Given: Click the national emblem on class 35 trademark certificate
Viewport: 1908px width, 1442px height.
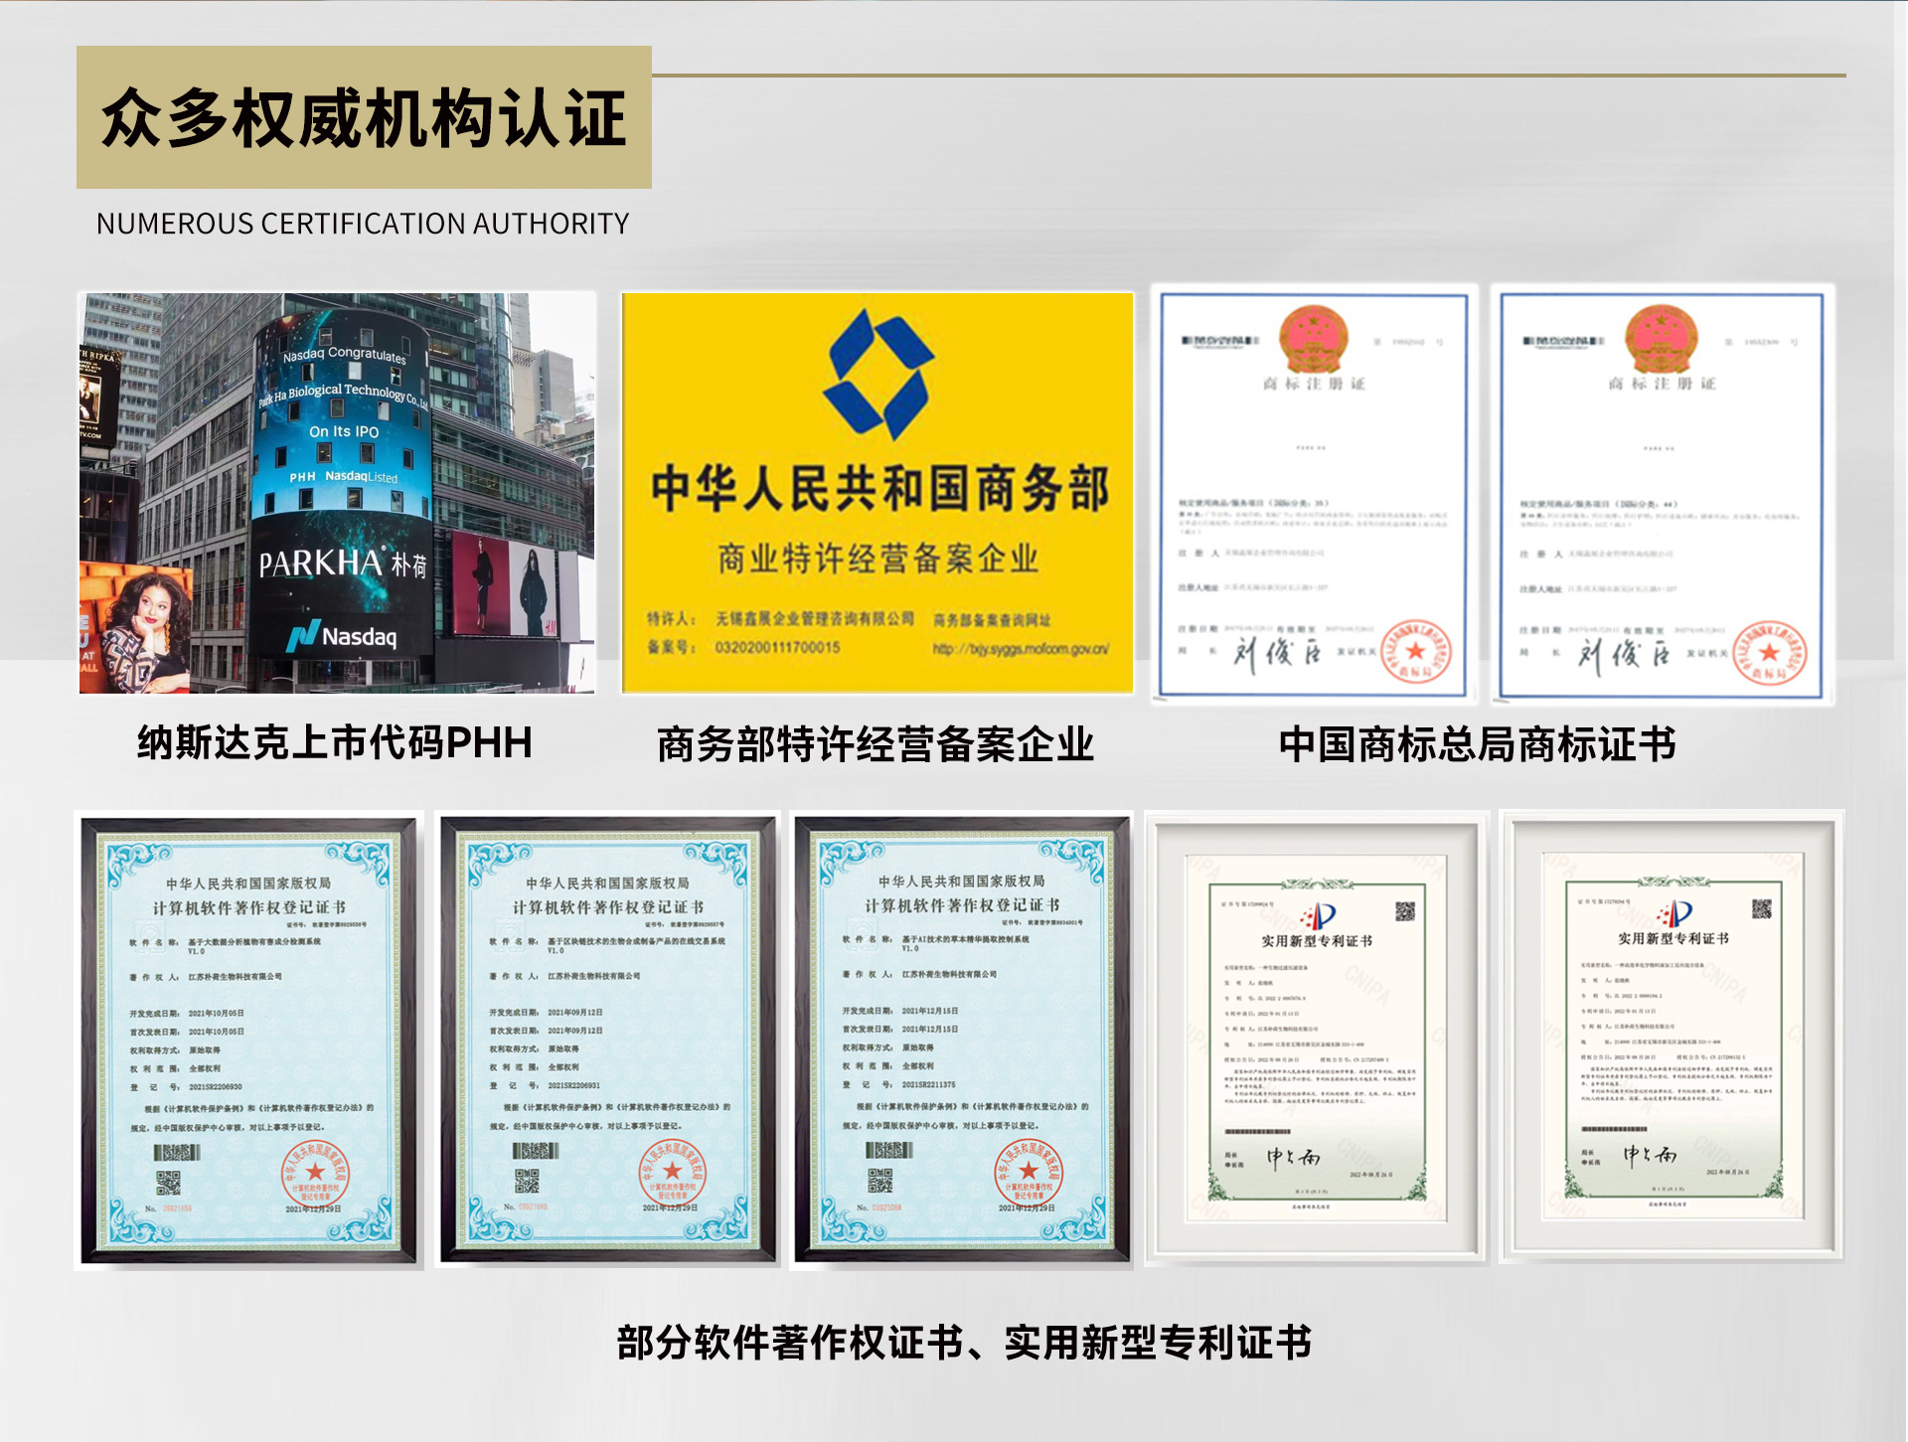Looking at the screenshot, I should coord(1313,338).
